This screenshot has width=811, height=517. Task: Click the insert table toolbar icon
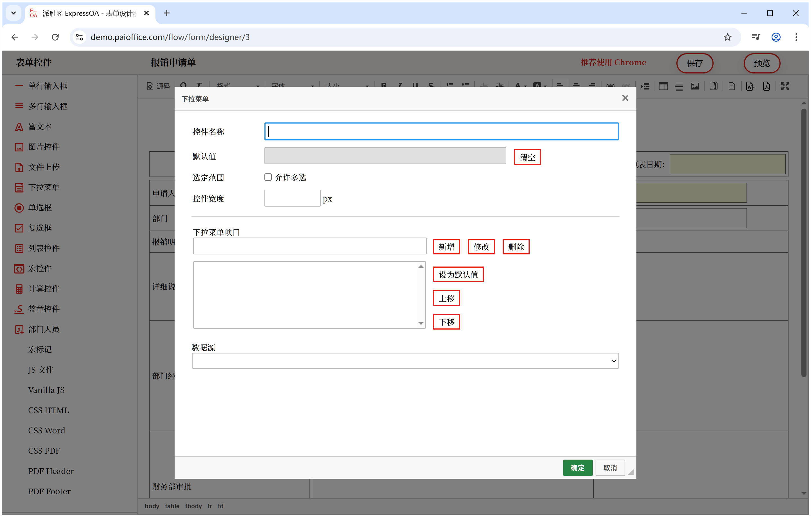[x=663, y=86]
